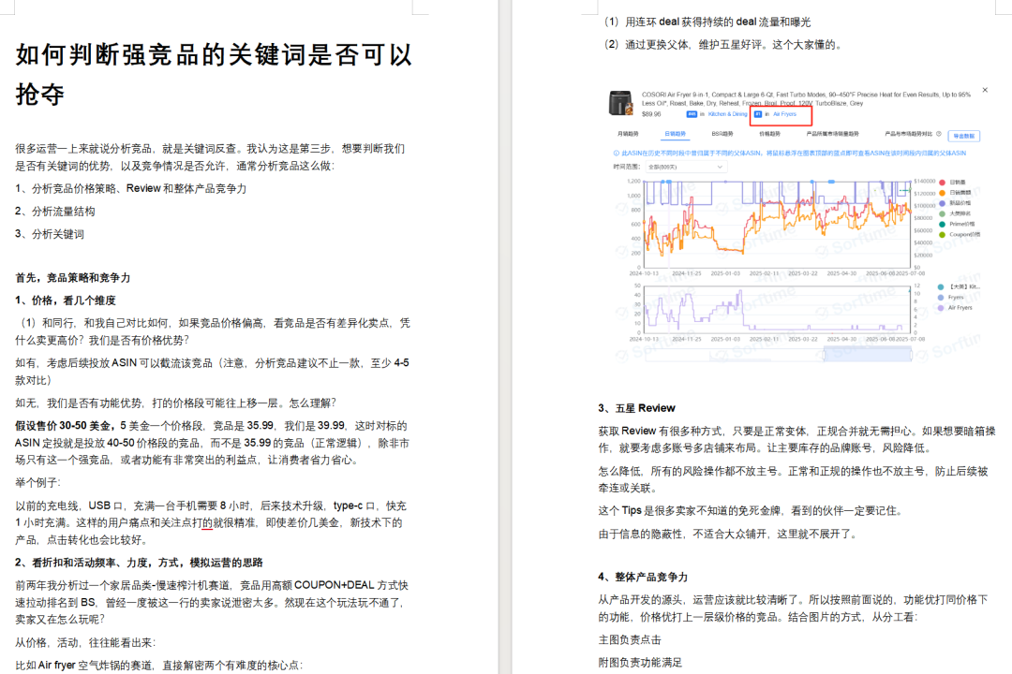The height and width of the screenshot is (674, 1012).
Task: Click heading 2、看折扣和活动频率、力度，方式
Action: tap(139, 563)
